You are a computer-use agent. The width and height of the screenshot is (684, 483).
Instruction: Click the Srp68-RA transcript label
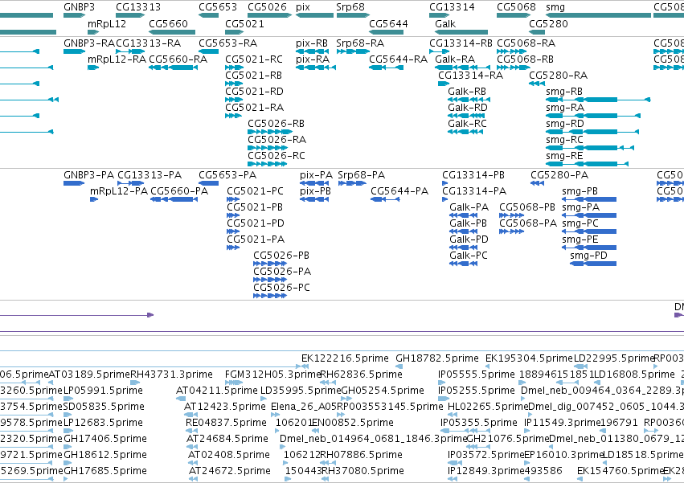[x=360, y=43]
